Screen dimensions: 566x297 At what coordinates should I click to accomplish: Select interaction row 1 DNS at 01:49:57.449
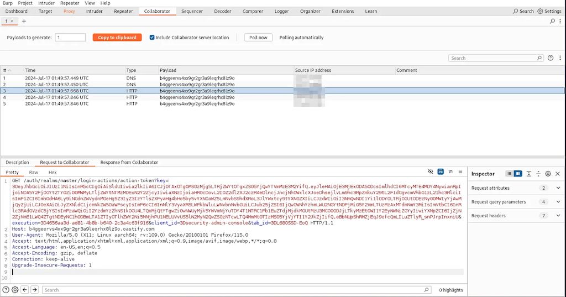(282, 78)
